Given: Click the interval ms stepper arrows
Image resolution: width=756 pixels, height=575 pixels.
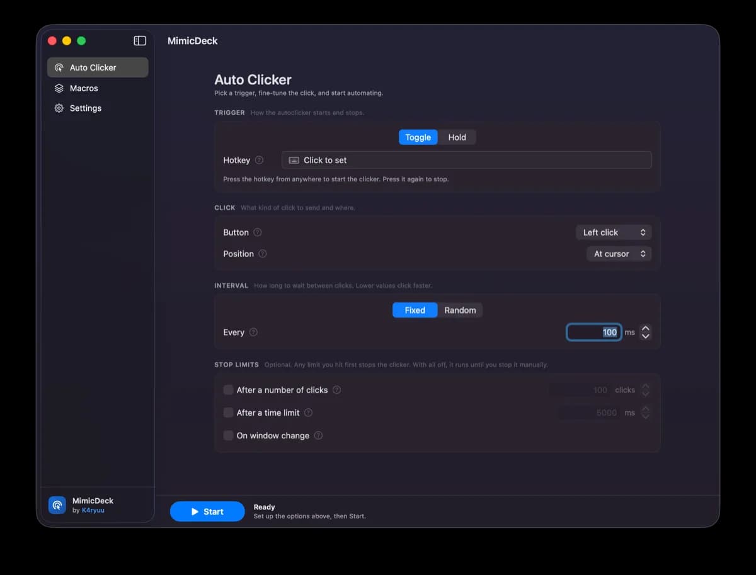Looking at the screenshot, I should tap(645, 332).
